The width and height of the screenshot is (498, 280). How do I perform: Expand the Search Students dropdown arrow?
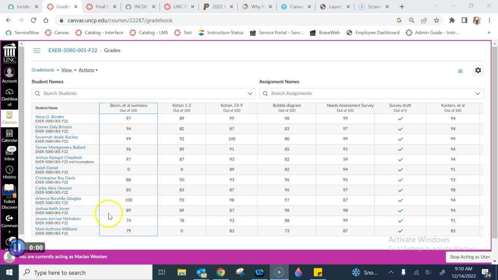tap(250, 93)
